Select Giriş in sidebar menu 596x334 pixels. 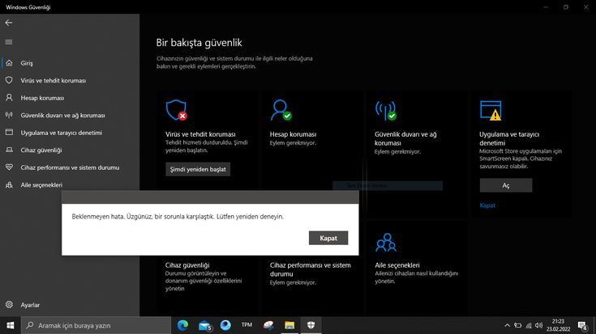[27, 63]
